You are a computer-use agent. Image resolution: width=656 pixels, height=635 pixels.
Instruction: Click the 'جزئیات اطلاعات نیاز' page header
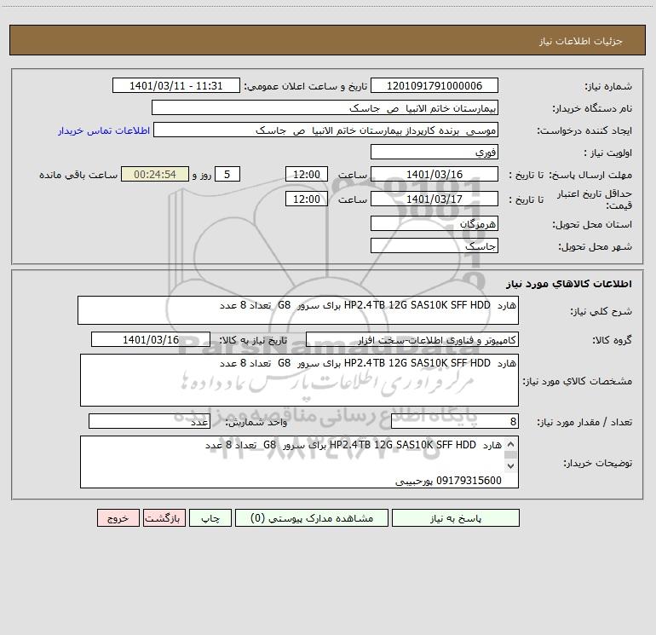point(580,41)
